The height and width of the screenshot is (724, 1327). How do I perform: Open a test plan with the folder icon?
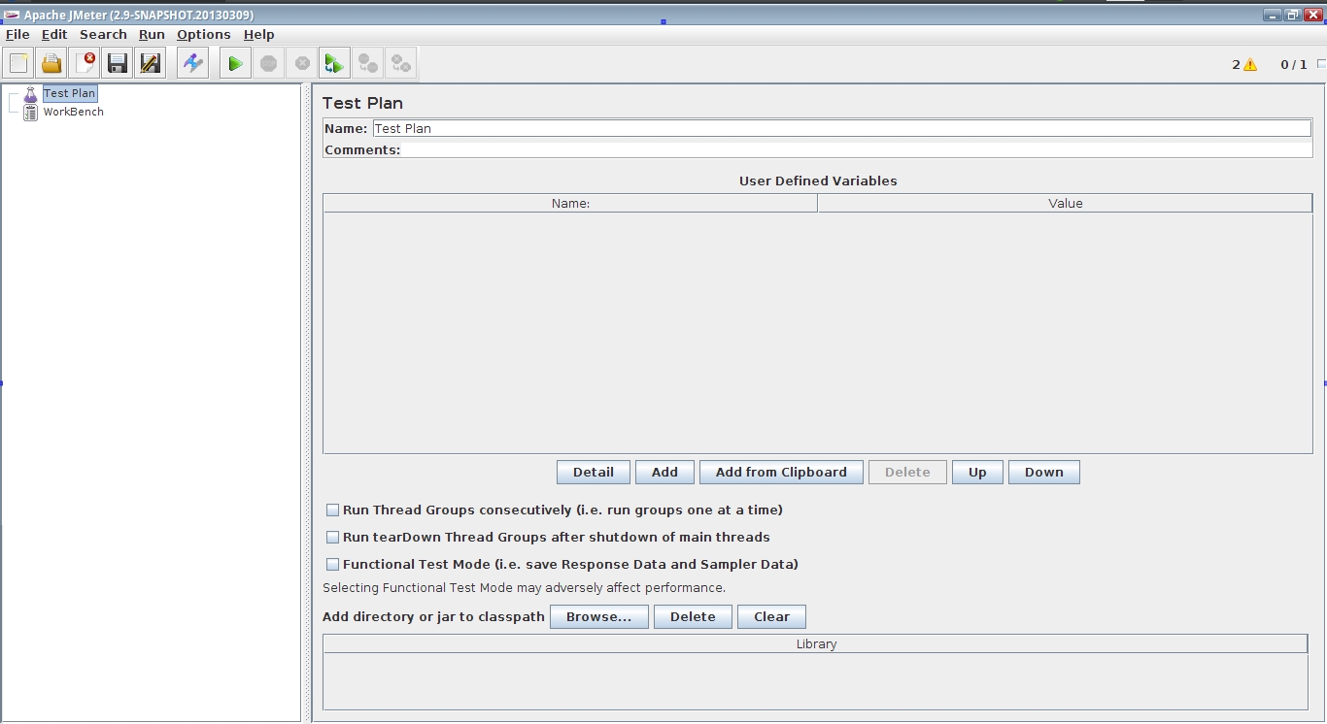[51, 63]
